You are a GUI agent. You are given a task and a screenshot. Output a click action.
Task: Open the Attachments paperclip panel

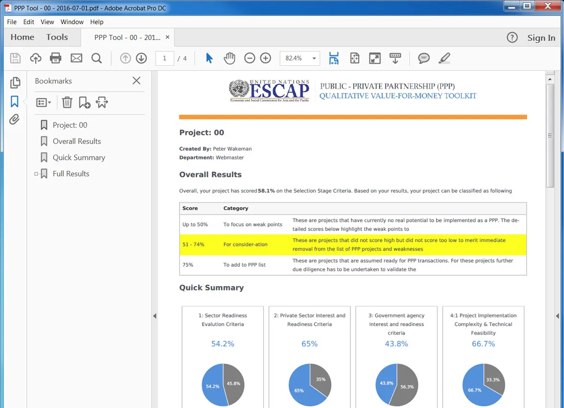pyautogui.click(x=14, y=120)
